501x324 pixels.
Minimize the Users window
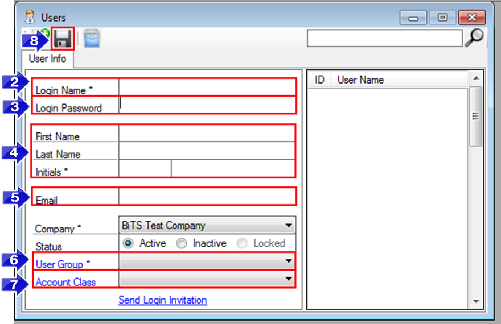(413, 18)
